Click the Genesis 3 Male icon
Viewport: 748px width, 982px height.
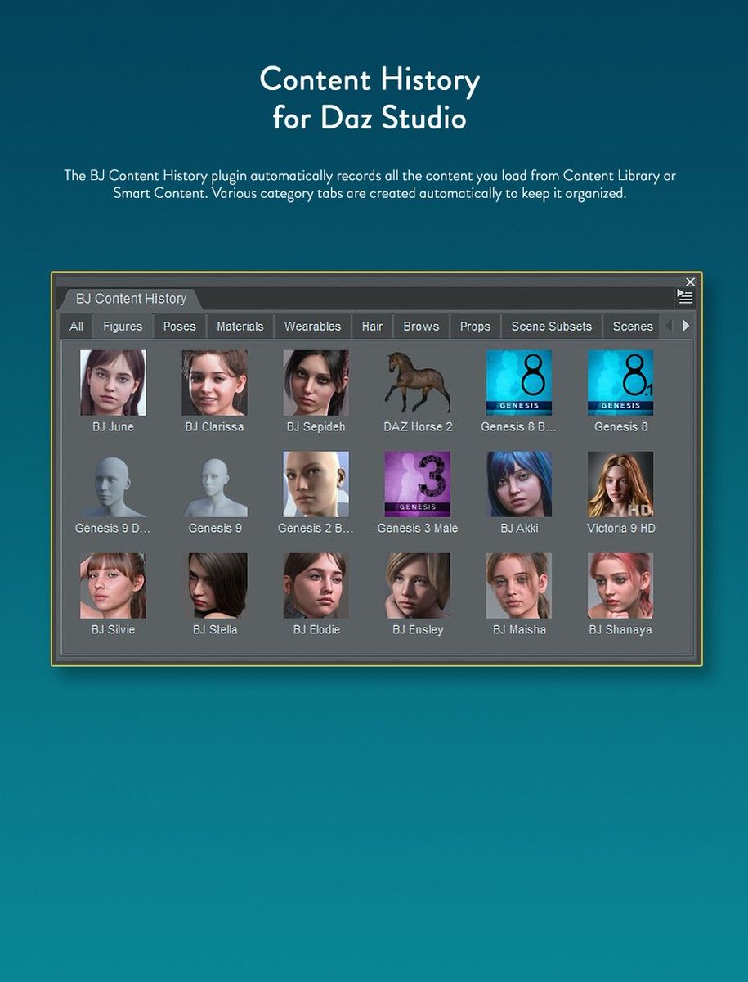click(418, 484)
